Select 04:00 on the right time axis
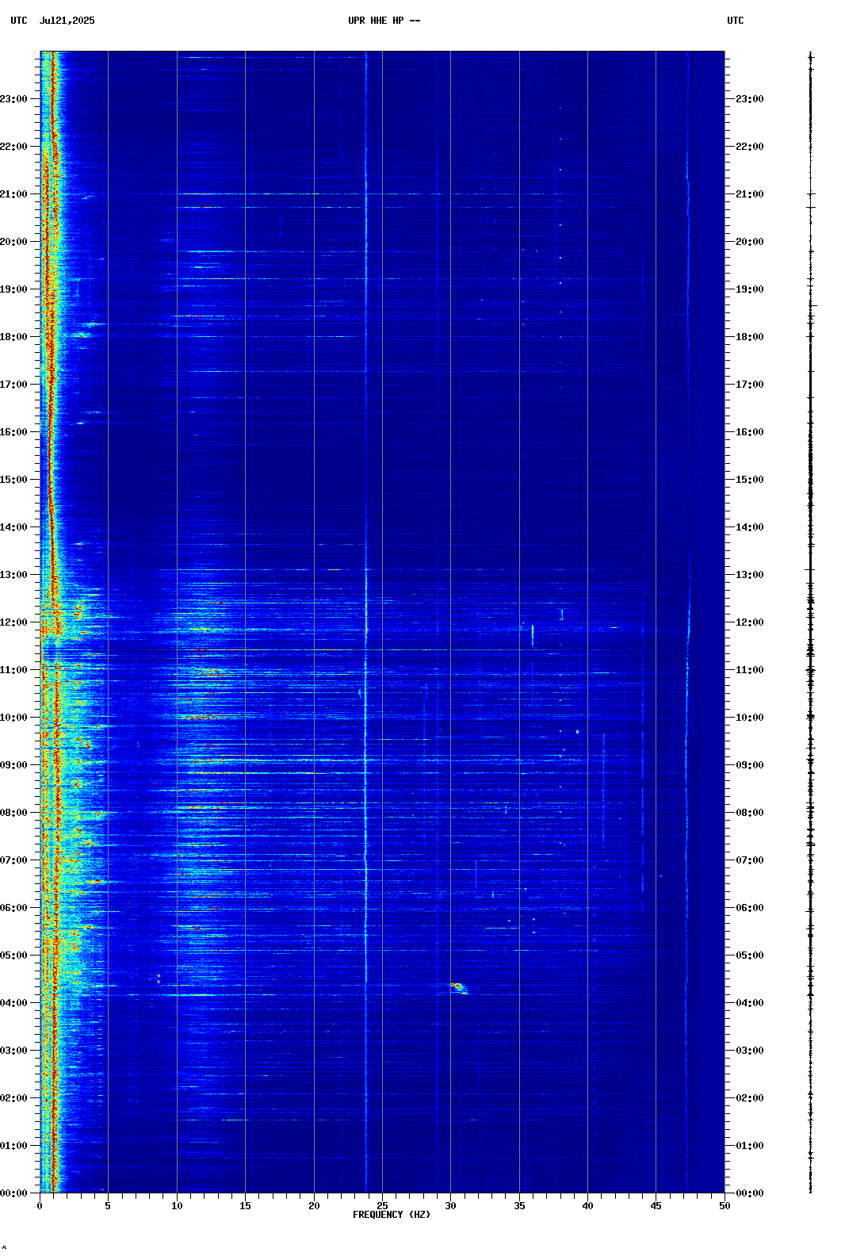This screenshot has height=1256, width=845. click(750, 1003)
